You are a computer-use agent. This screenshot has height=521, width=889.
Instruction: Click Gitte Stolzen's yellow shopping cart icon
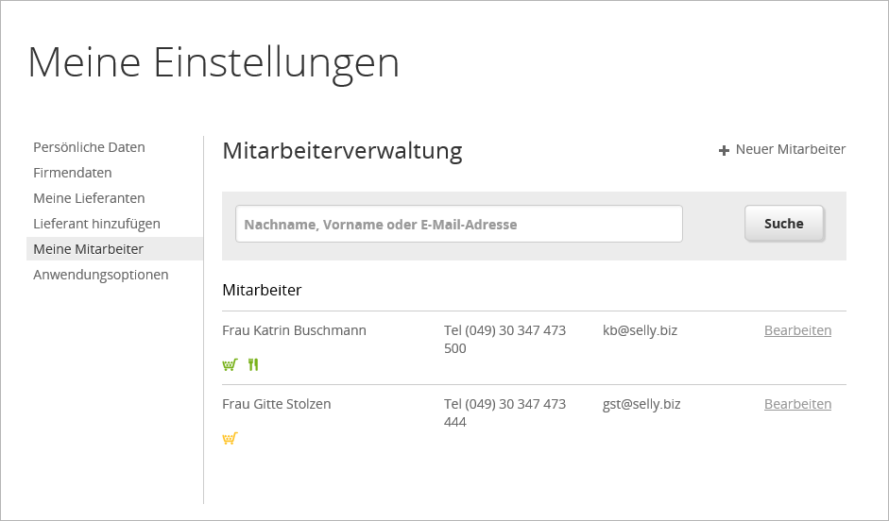pyautogui.click(x=230, y=438)
